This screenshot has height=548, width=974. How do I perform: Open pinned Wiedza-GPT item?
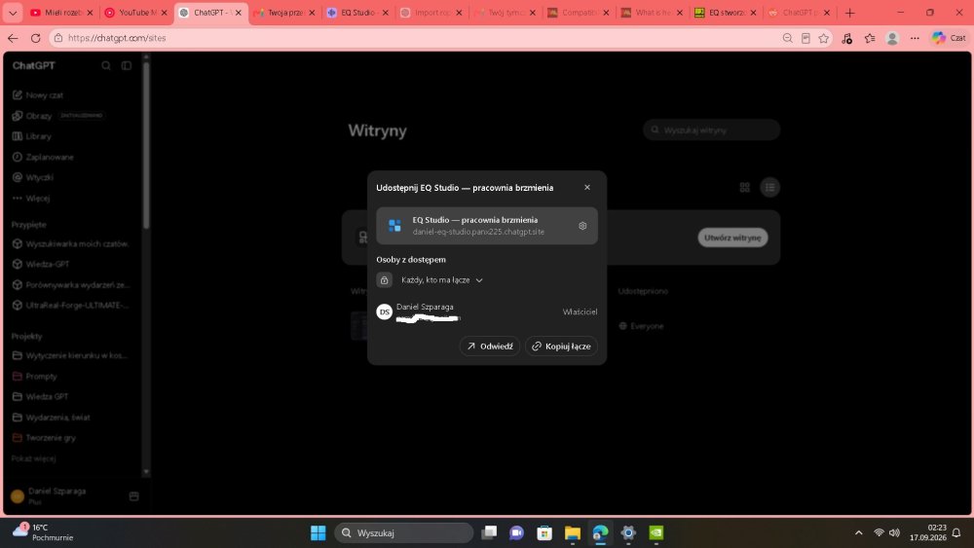[x=41, y=264]
